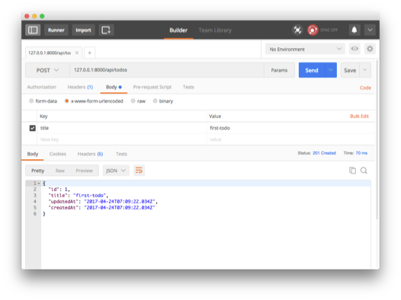
Task: Open request Headers (1) tab
Action: [x=80, y=87]
